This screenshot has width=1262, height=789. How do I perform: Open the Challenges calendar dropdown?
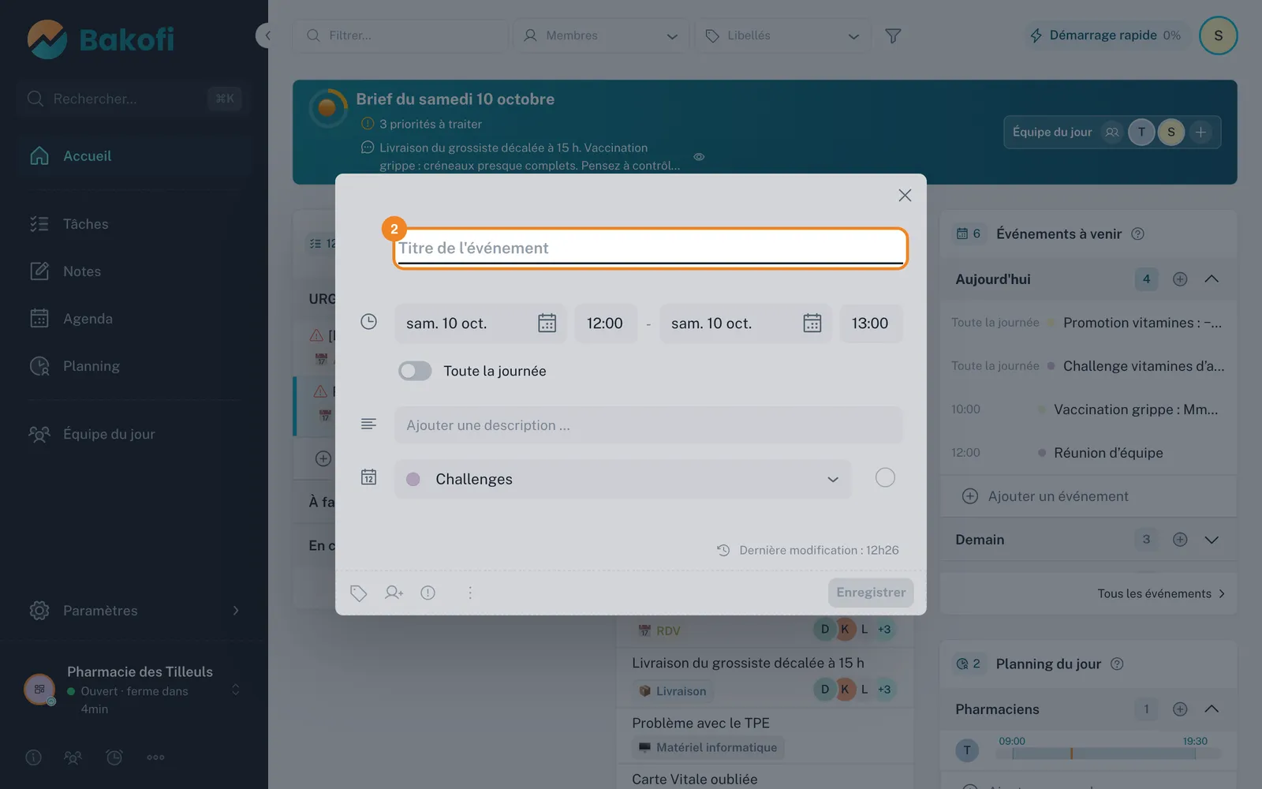[x=623, y=479]
